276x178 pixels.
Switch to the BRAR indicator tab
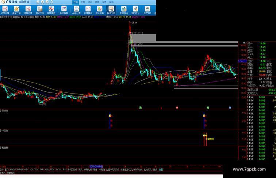point(20,169)
